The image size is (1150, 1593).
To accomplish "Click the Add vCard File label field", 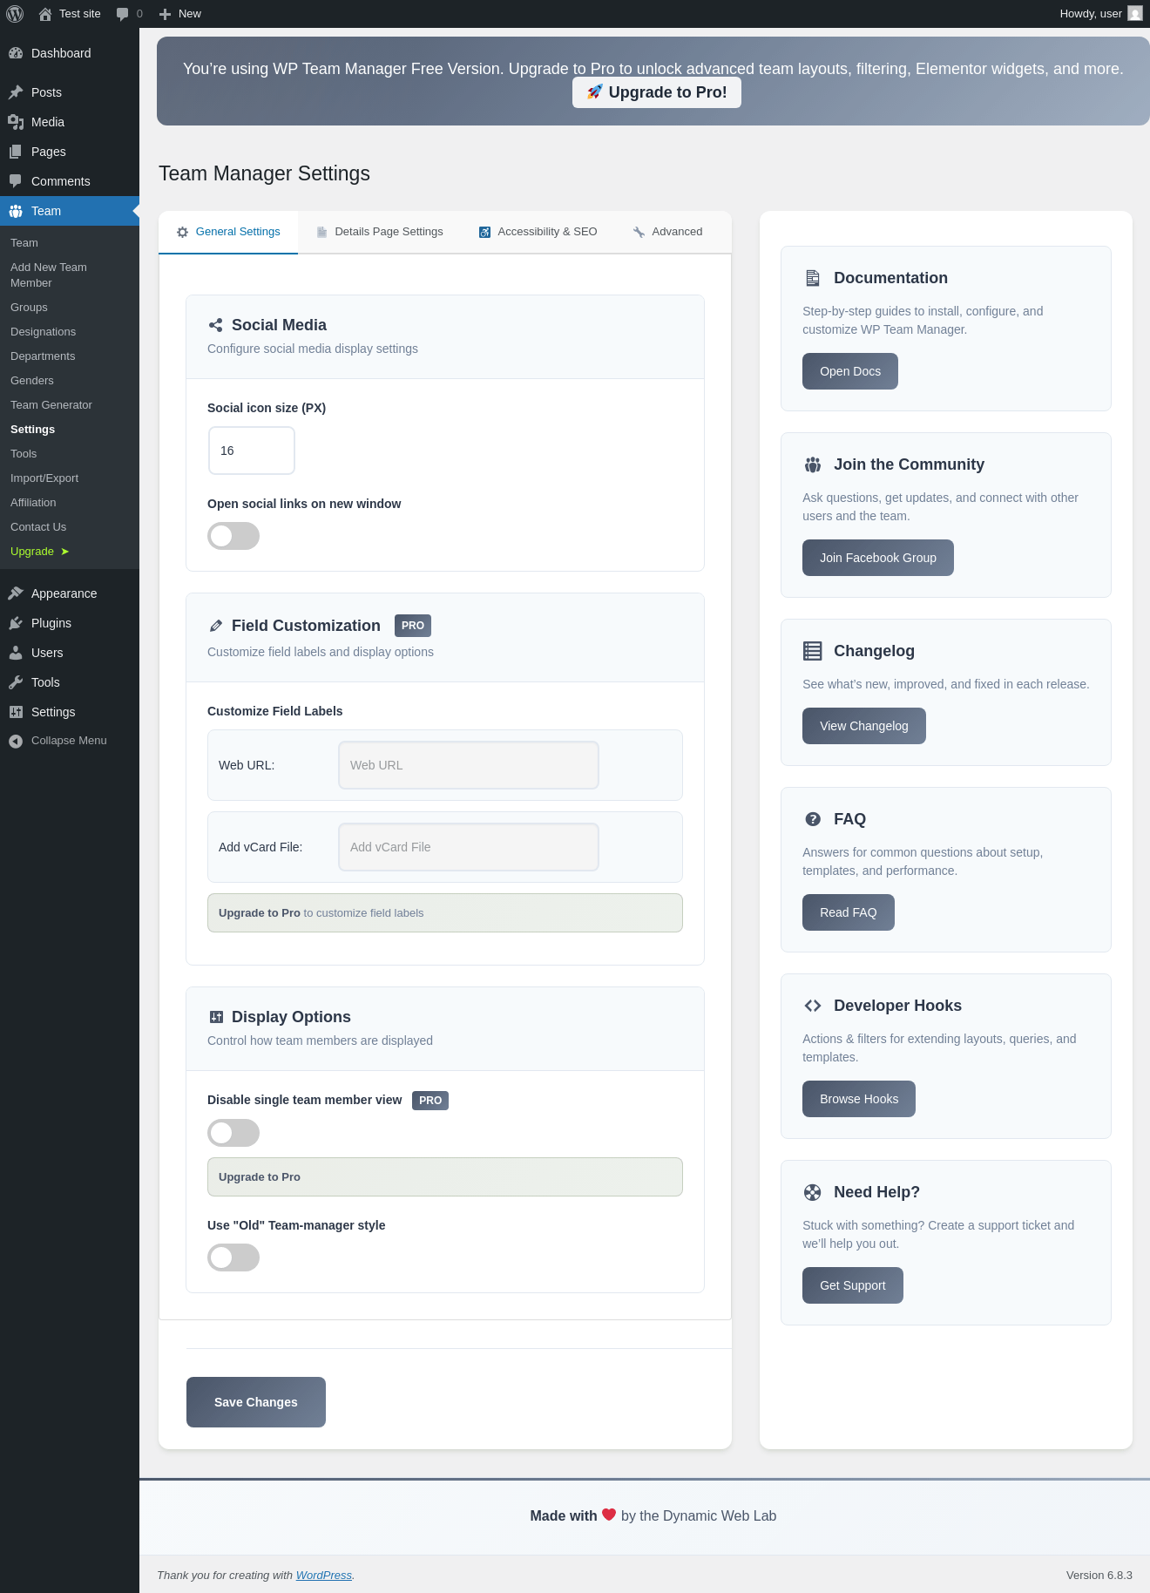I will [469, 847].
